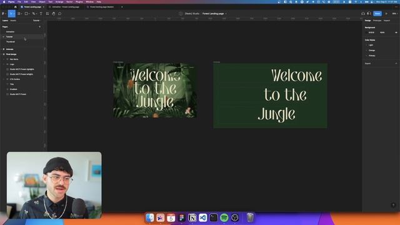
Task: Open the Forest landing page Master tab
Action: pos(102,7)
